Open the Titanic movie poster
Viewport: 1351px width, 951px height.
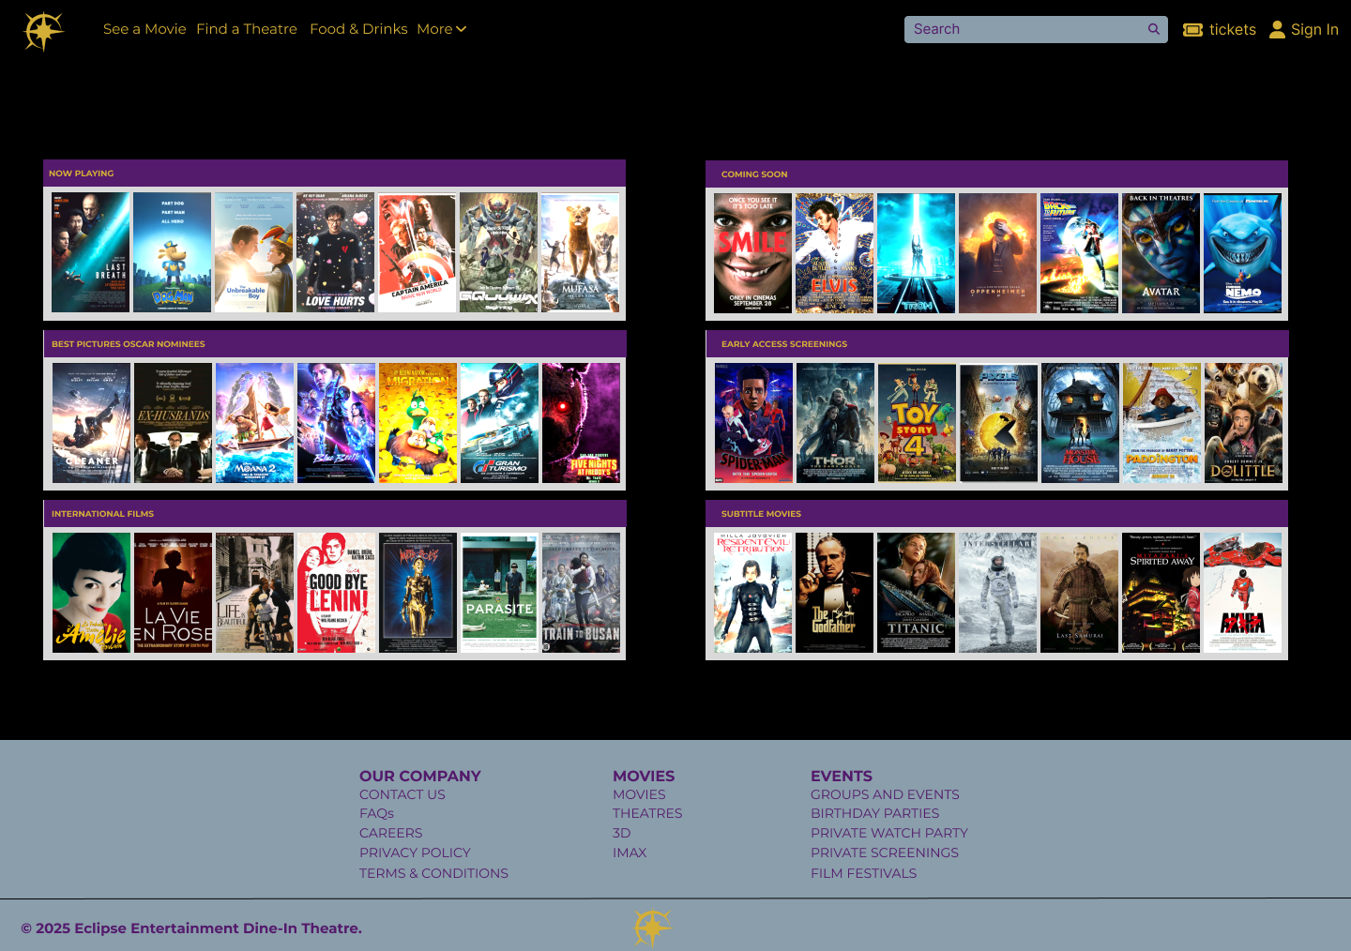[x=916, y=593]
